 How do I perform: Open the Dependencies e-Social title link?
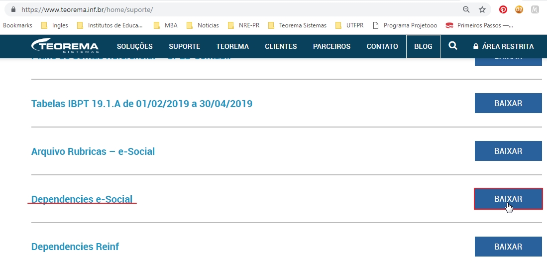[x=82, y=199]
